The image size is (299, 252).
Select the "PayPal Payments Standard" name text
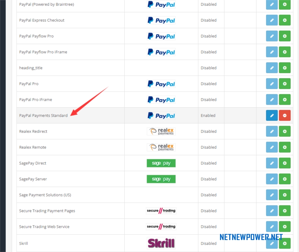43,115
